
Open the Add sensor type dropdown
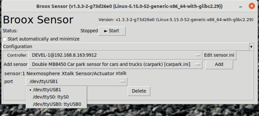tap(115, 64)
